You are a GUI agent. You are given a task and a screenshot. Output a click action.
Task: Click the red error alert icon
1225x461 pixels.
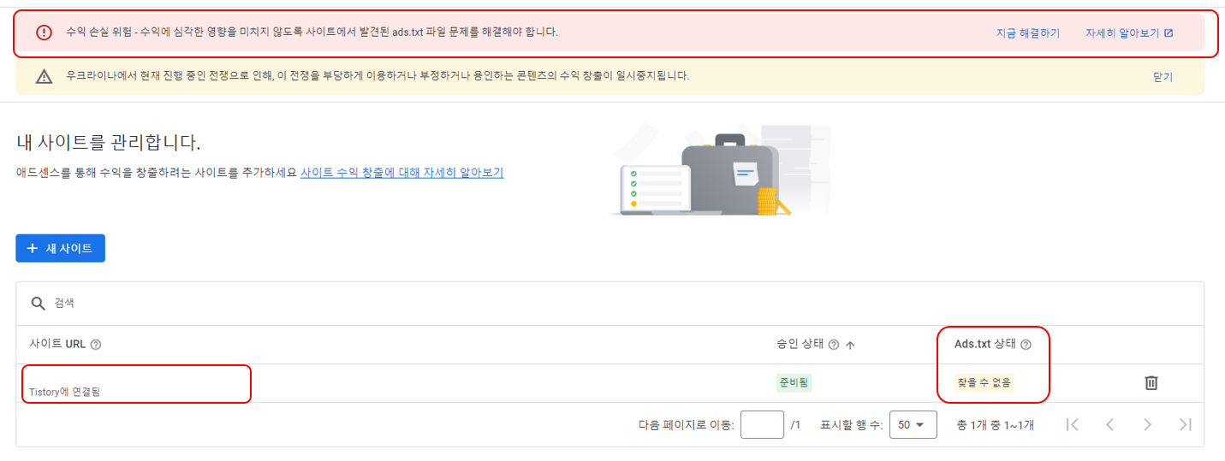pyautogui.click(x=44, y=33)
